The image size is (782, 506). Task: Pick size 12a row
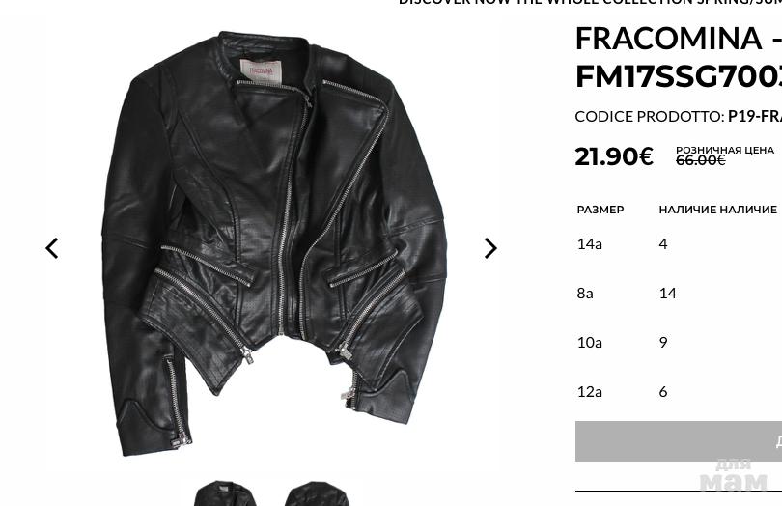click(x=679, y=392)
